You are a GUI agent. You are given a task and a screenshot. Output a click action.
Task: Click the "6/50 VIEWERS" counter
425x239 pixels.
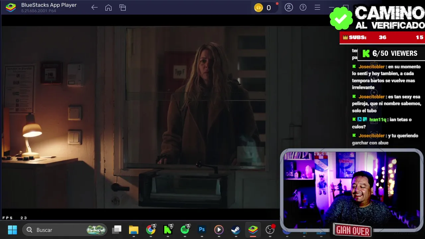click(x=391, y=53)
